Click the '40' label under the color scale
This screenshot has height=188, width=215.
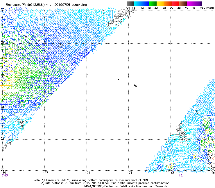point(187,8)
